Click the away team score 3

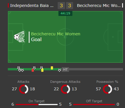tap(70, 6)
